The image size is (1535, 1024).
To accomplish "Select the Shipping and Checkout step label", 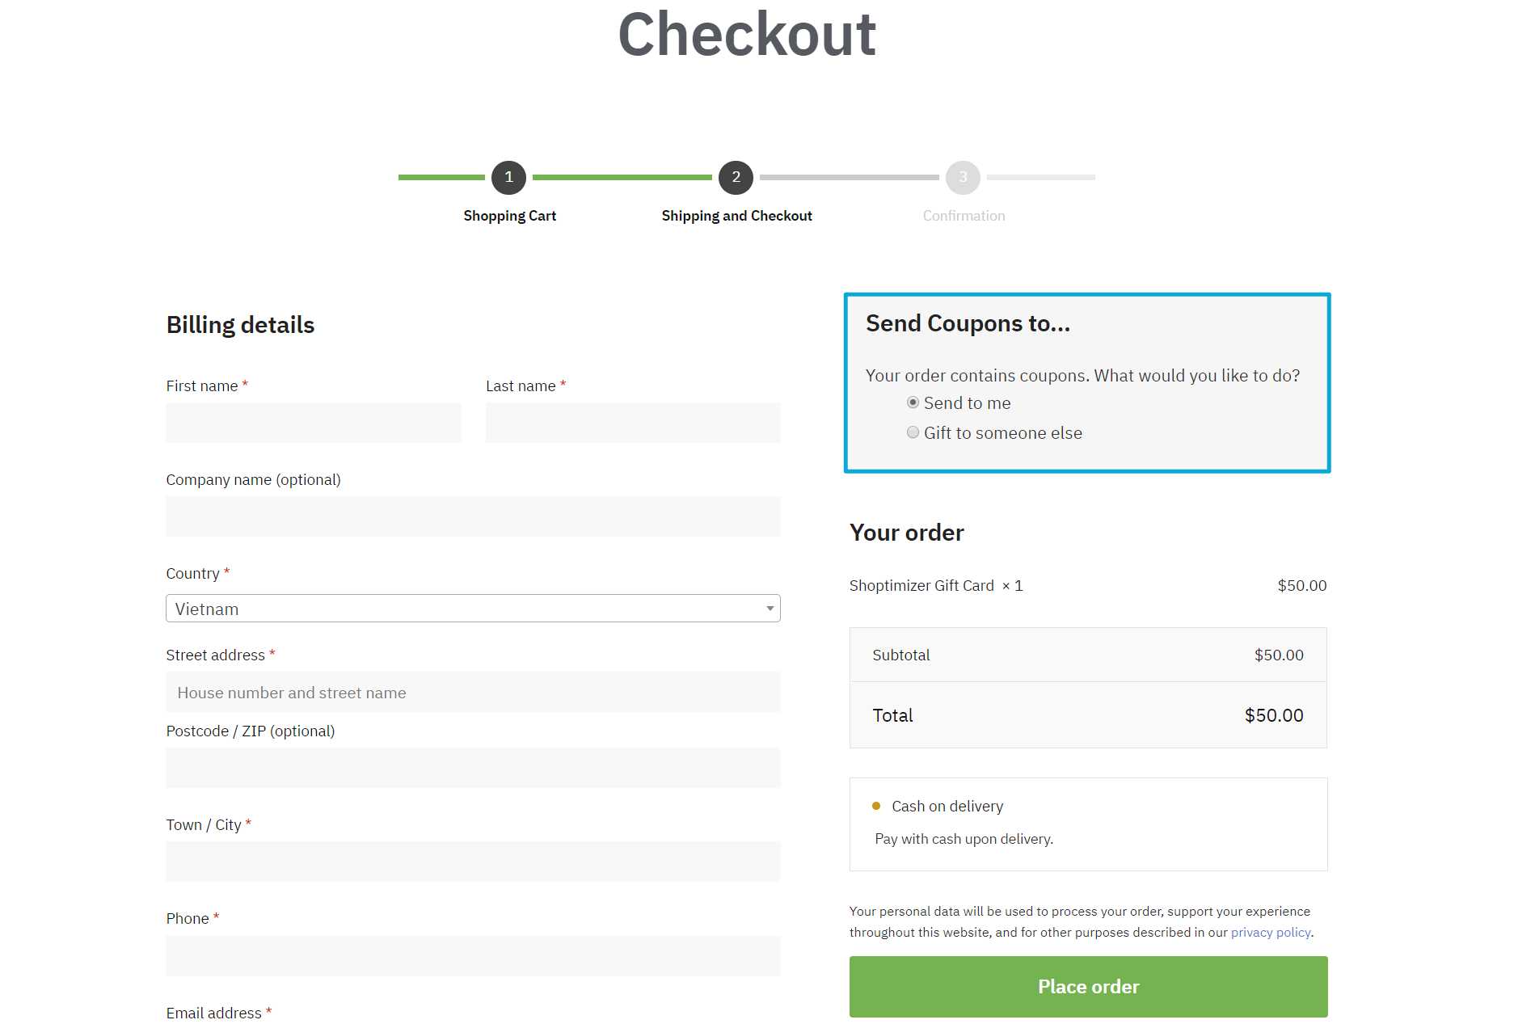I will 736,216.
